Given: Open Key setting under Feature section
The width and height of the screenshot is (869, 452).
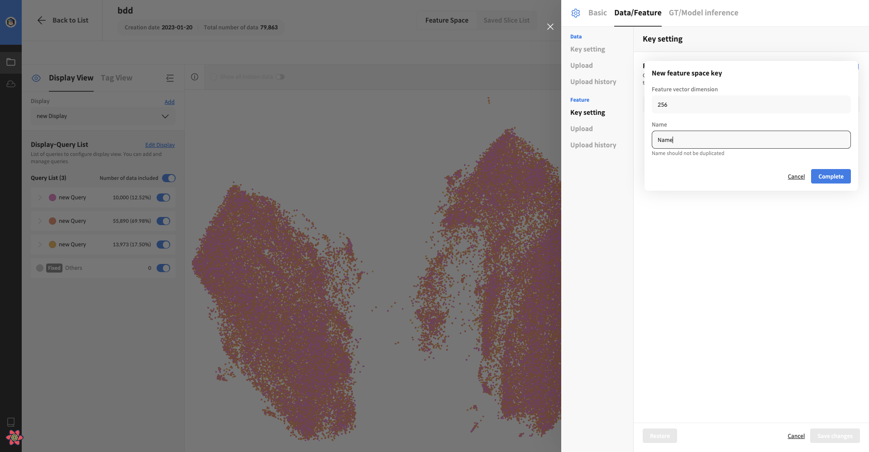Looking at the screenshot, I should click(x=587, y=113).
